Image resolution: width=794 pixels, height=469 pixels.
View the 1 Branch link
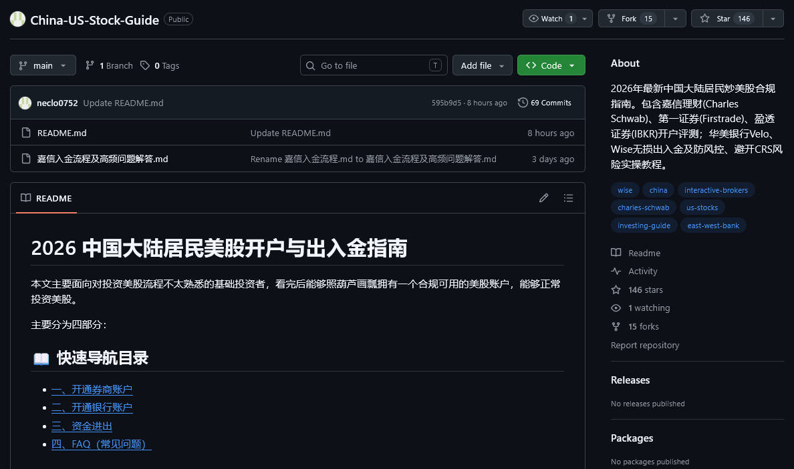click(110, 65)
